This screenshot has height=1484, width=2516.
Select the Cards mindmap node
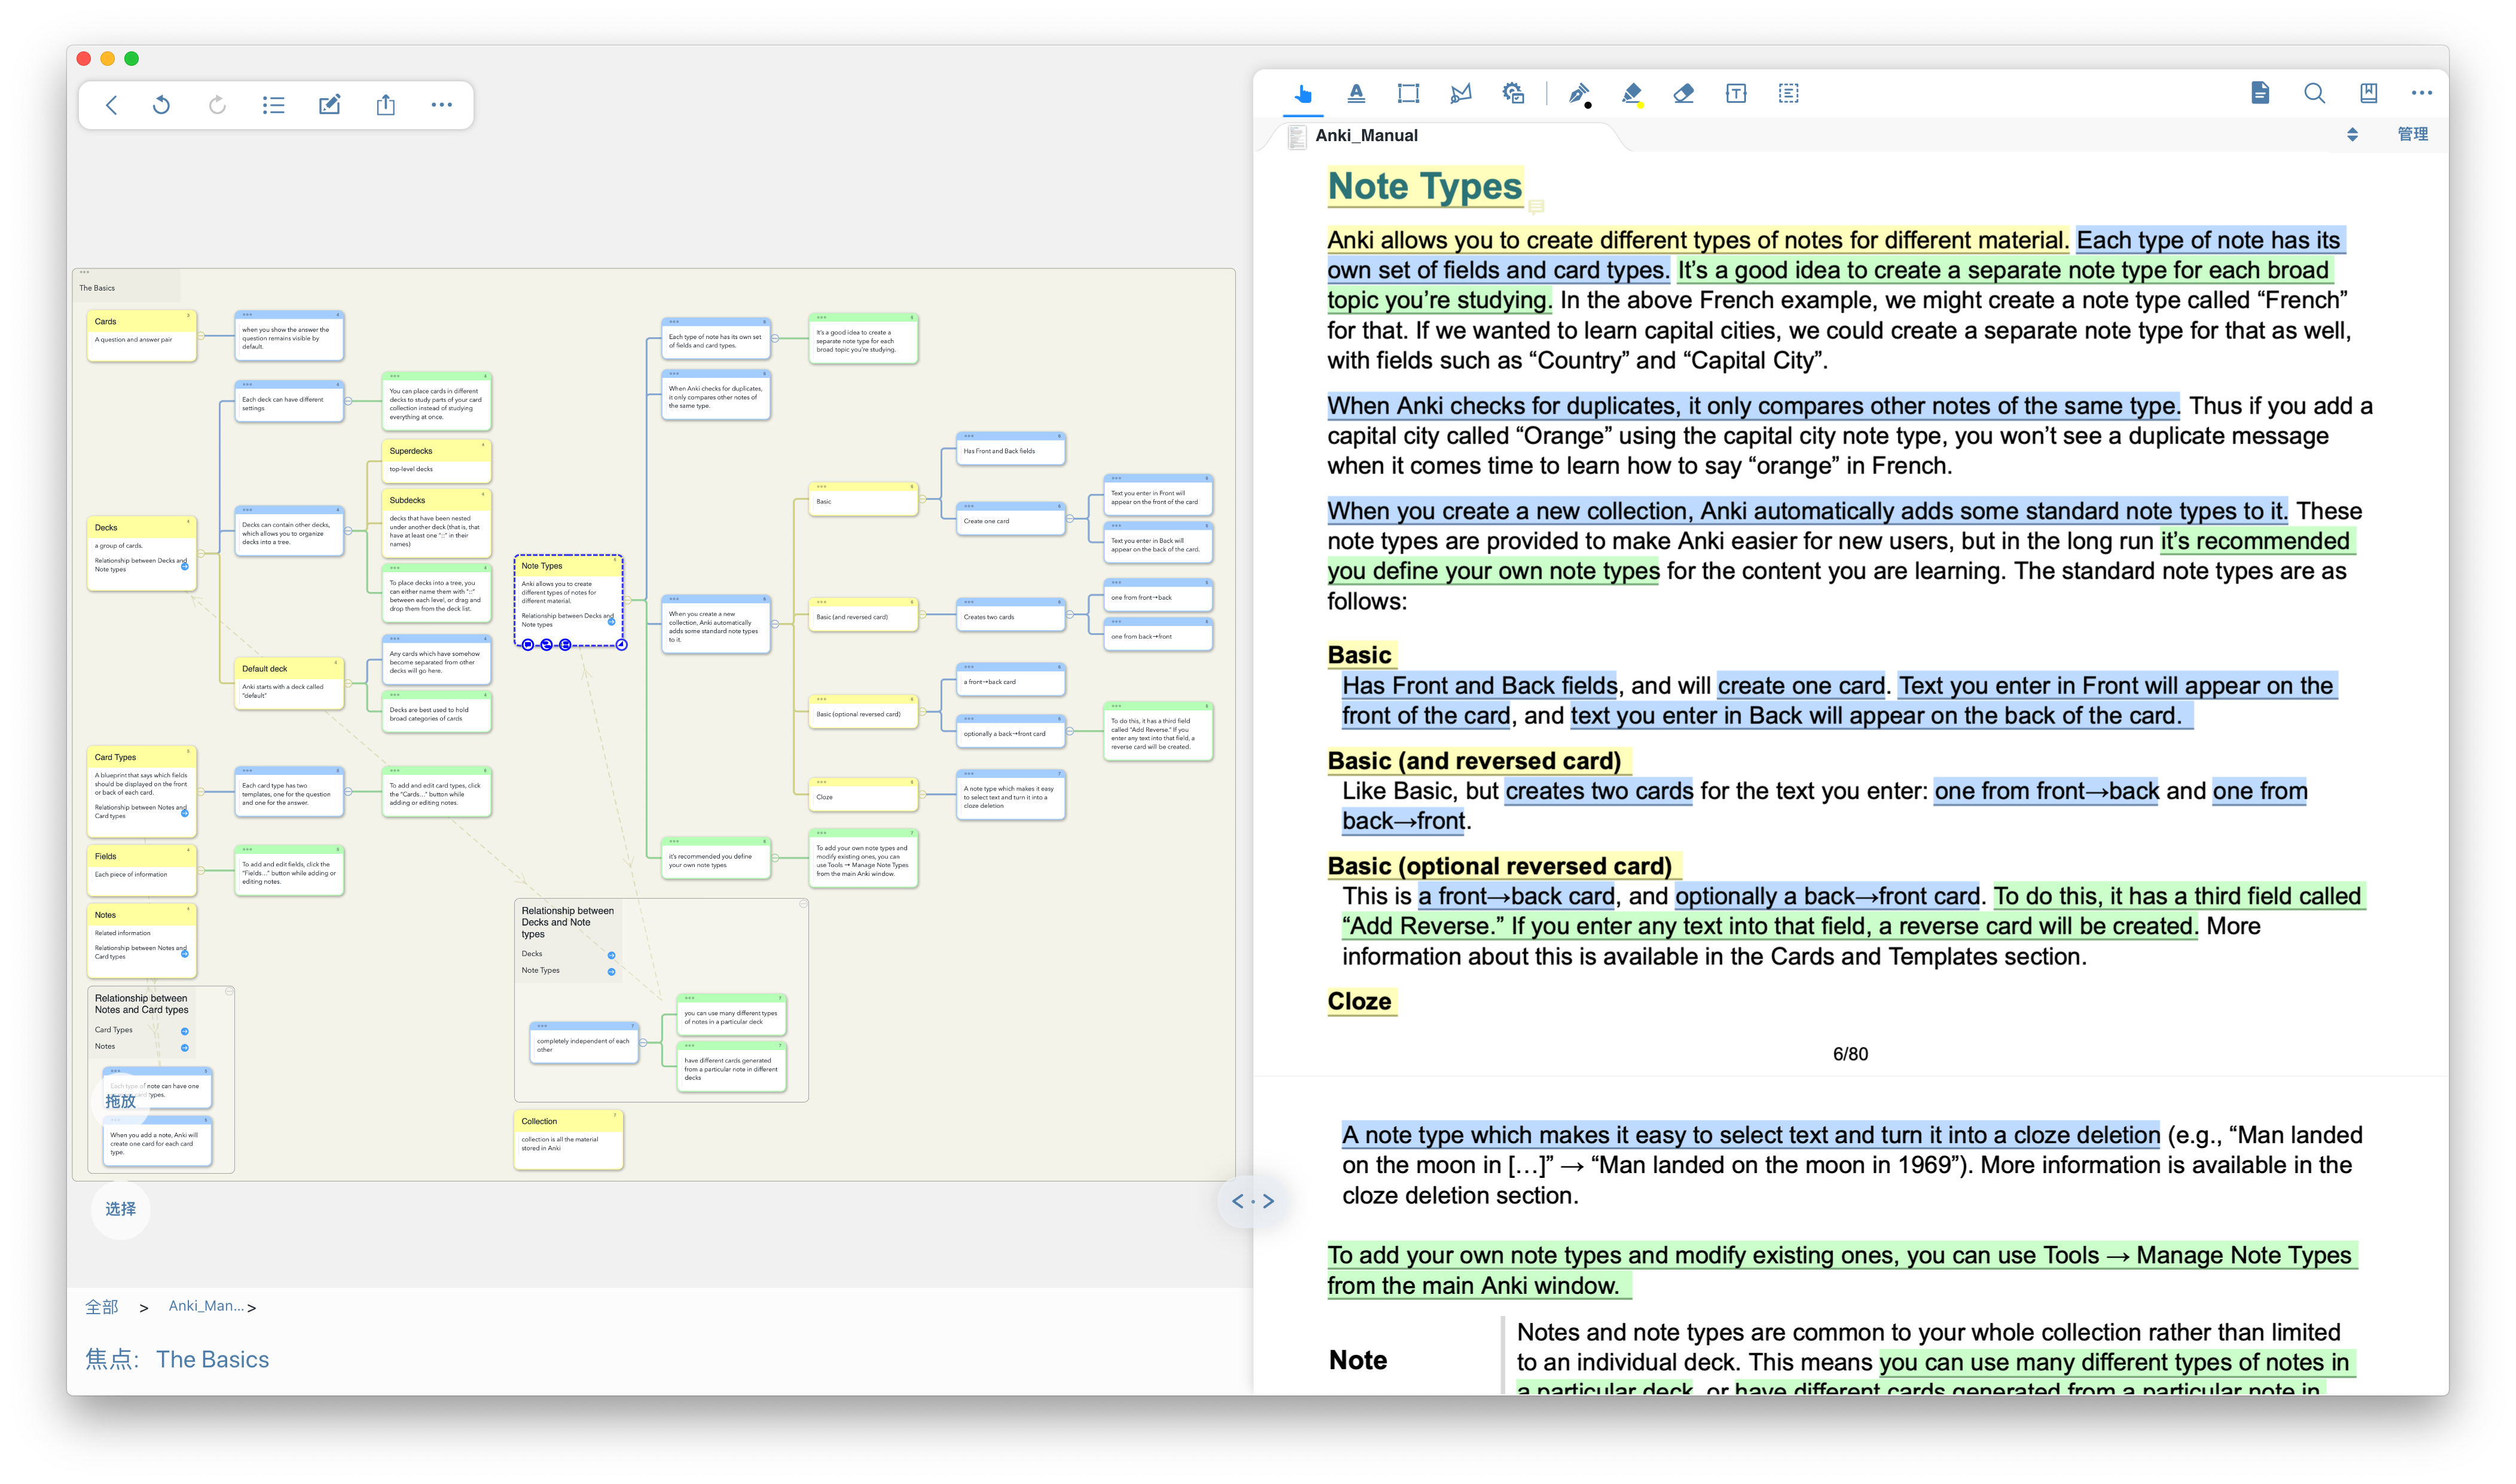[x=142, y=335]
